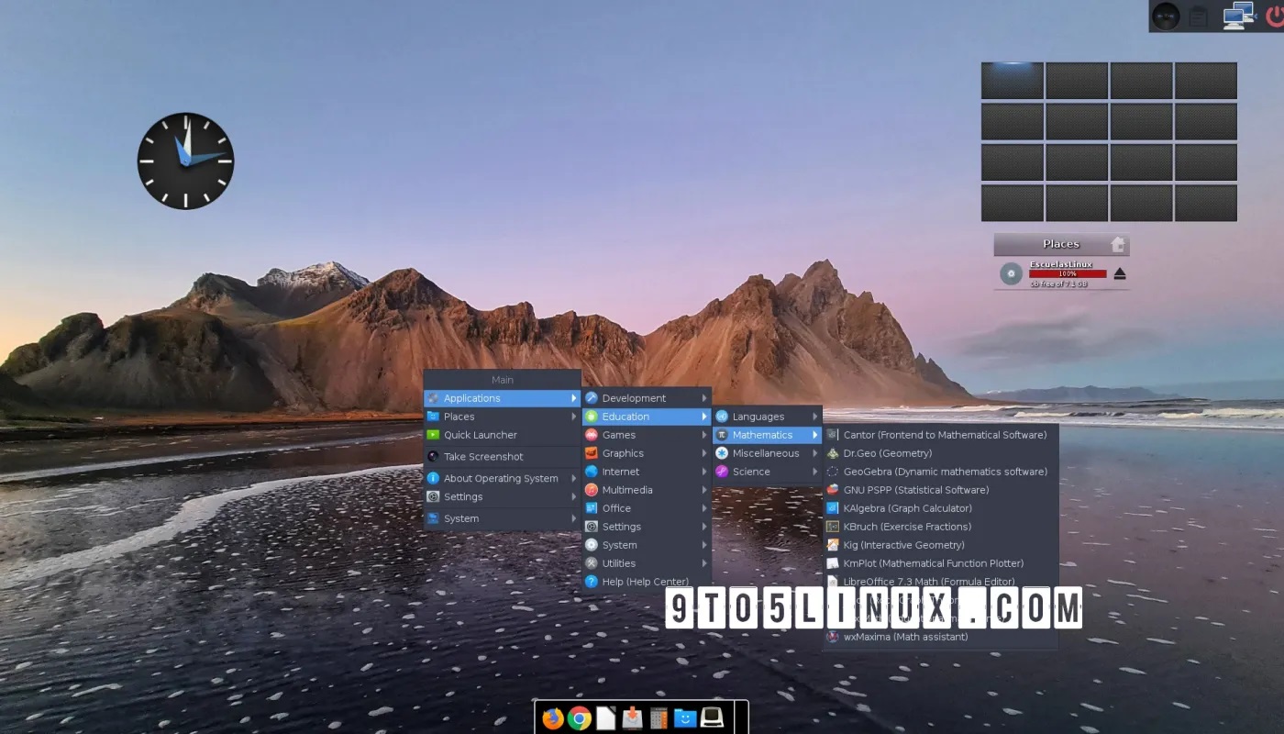
Task: Open Settings under the Applications submenu
Action: coord(647,527)
